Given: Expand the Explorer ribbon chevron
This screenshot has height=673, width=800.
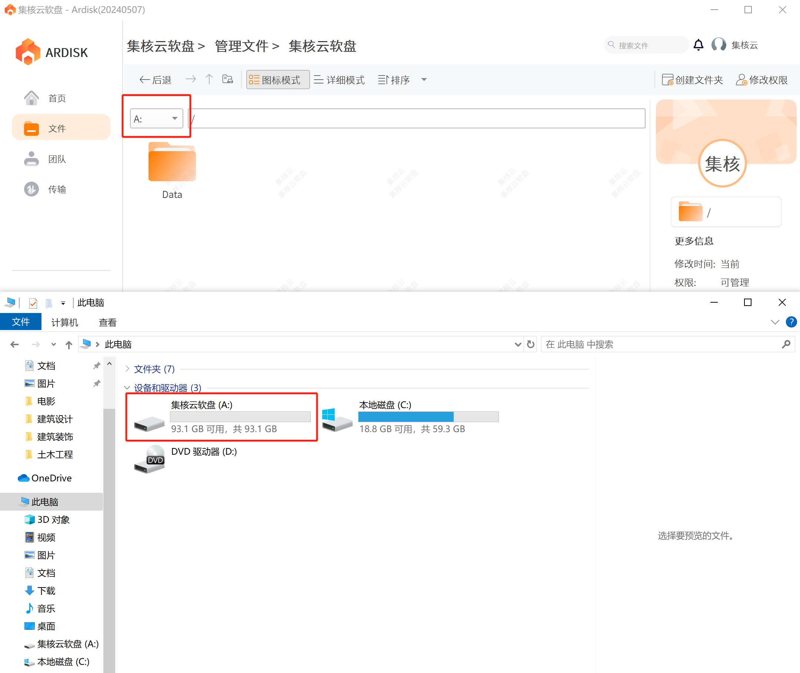Looking at the screenshot, I should 775,322.
